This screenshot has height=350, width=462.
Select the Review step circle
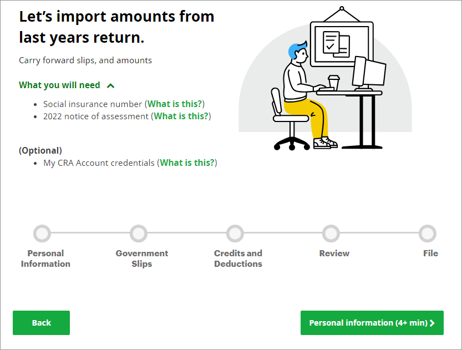(x=331, y=234)
